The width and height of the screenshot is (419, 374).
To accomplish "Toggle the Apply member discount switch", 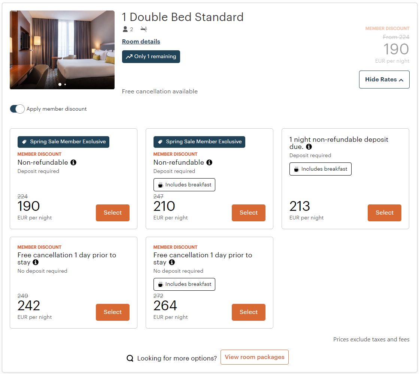I will point(17,109).
